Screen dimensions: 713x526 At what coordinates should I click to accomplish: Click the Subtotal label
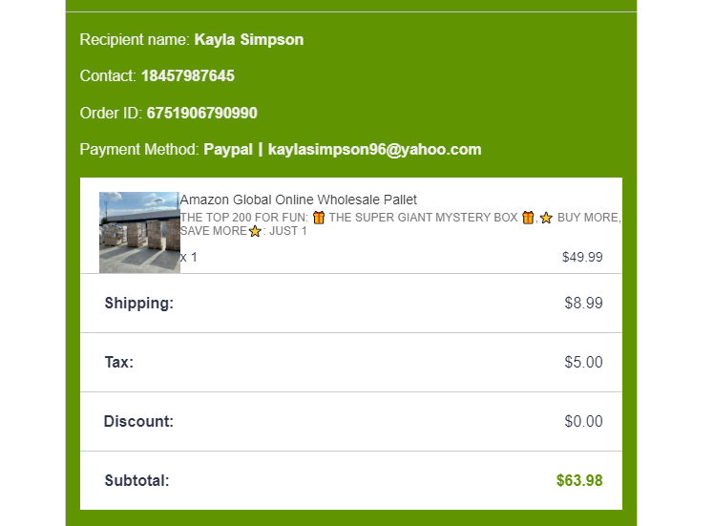pos(137,481)
